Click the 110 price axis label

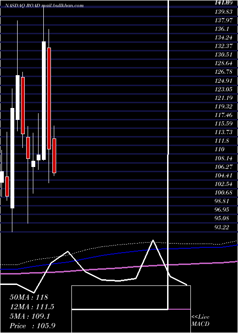(x=220, y=149)
